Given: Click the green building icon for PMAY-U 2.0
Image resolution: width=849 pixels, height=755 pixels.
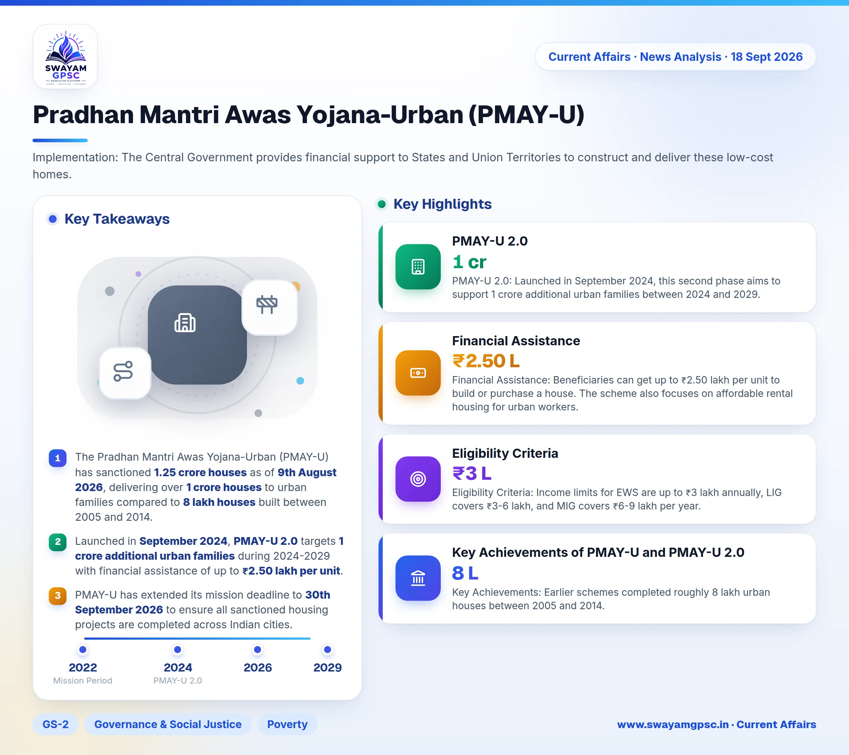Looking at the screenshot, I should point(418,267).
